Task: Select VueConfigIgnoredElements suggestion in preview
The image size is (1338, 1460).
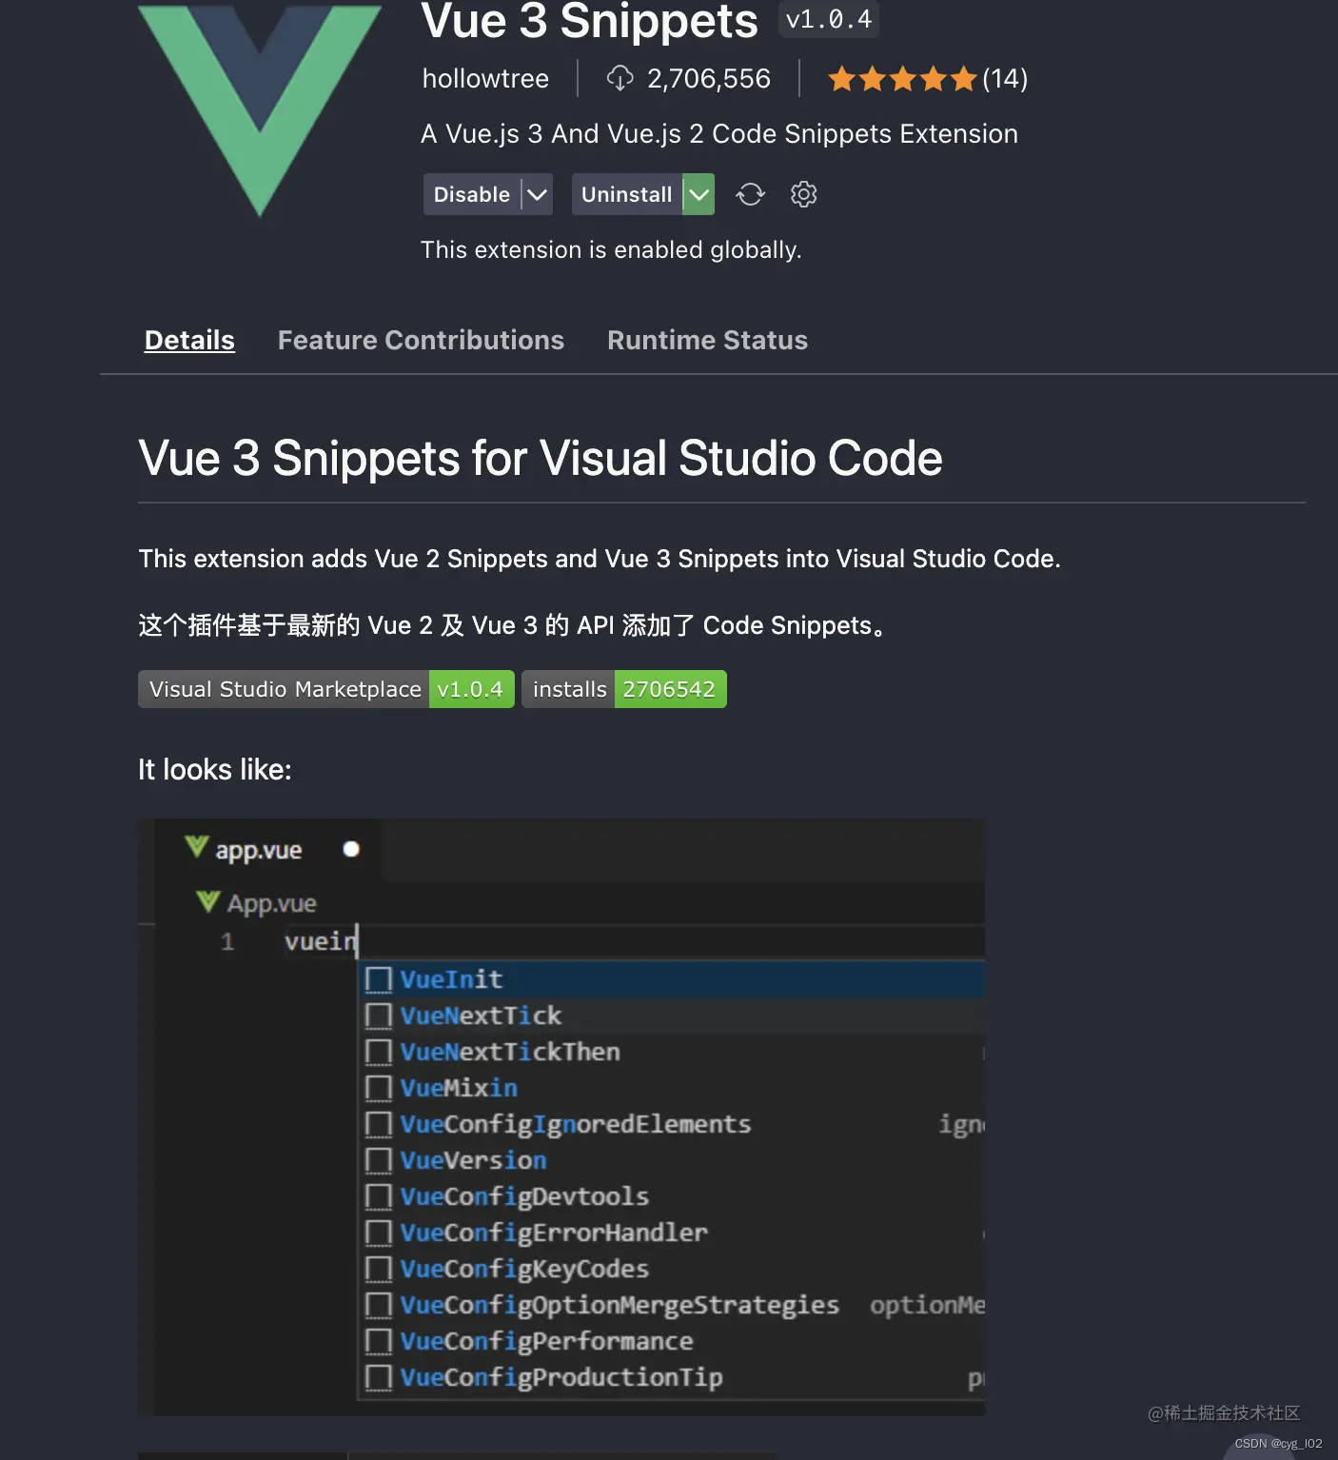Action: coord(672,1124)
